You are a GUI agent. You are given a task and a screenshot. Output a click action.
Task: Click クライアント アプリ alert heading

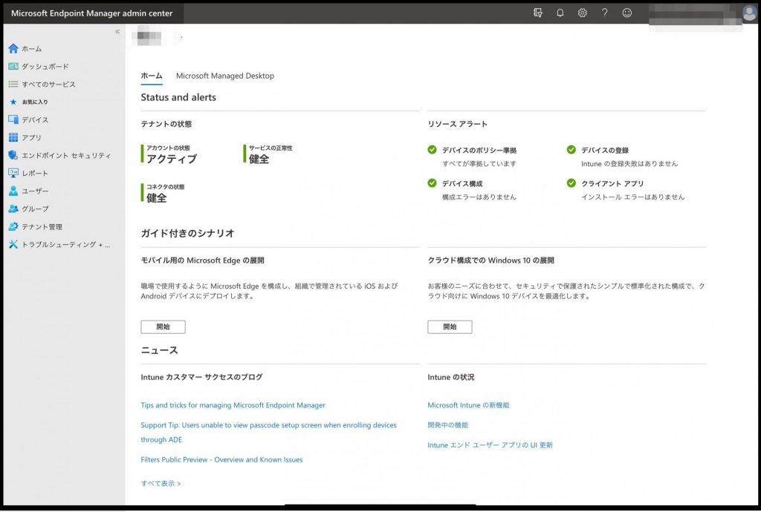click(x=612, y=183)
